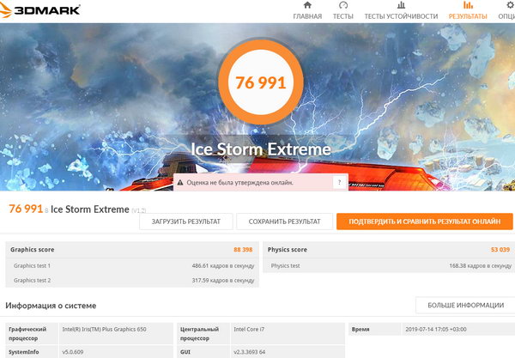Click the chart icon above ТЕСТЫ УСТОЙЧИВОСТИ

point(401,5)
